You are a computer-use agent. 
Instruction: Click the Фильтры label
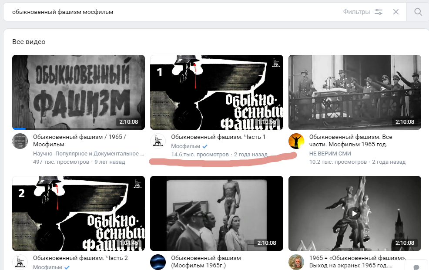click(356, 12)
